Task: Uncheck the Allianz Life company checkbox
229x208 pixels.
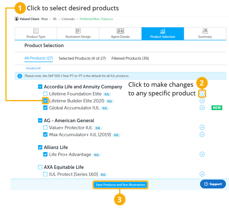Action: coord(40,147)
